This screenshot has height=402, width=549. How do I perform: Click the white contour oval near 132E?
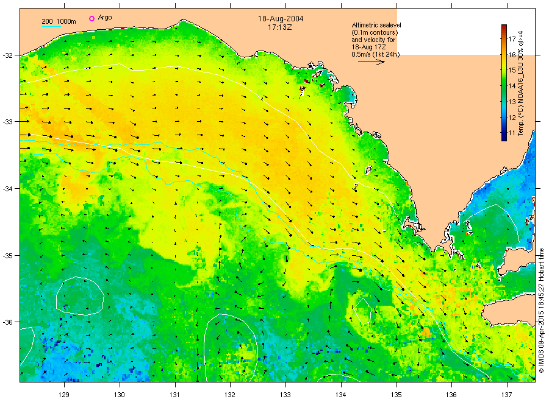(231, 348)
